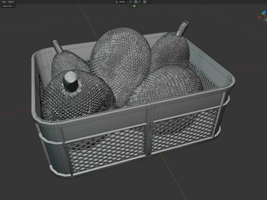This screenshot has width=267, height=200.
Task: Open the pivot point selector
Action: 131,2
